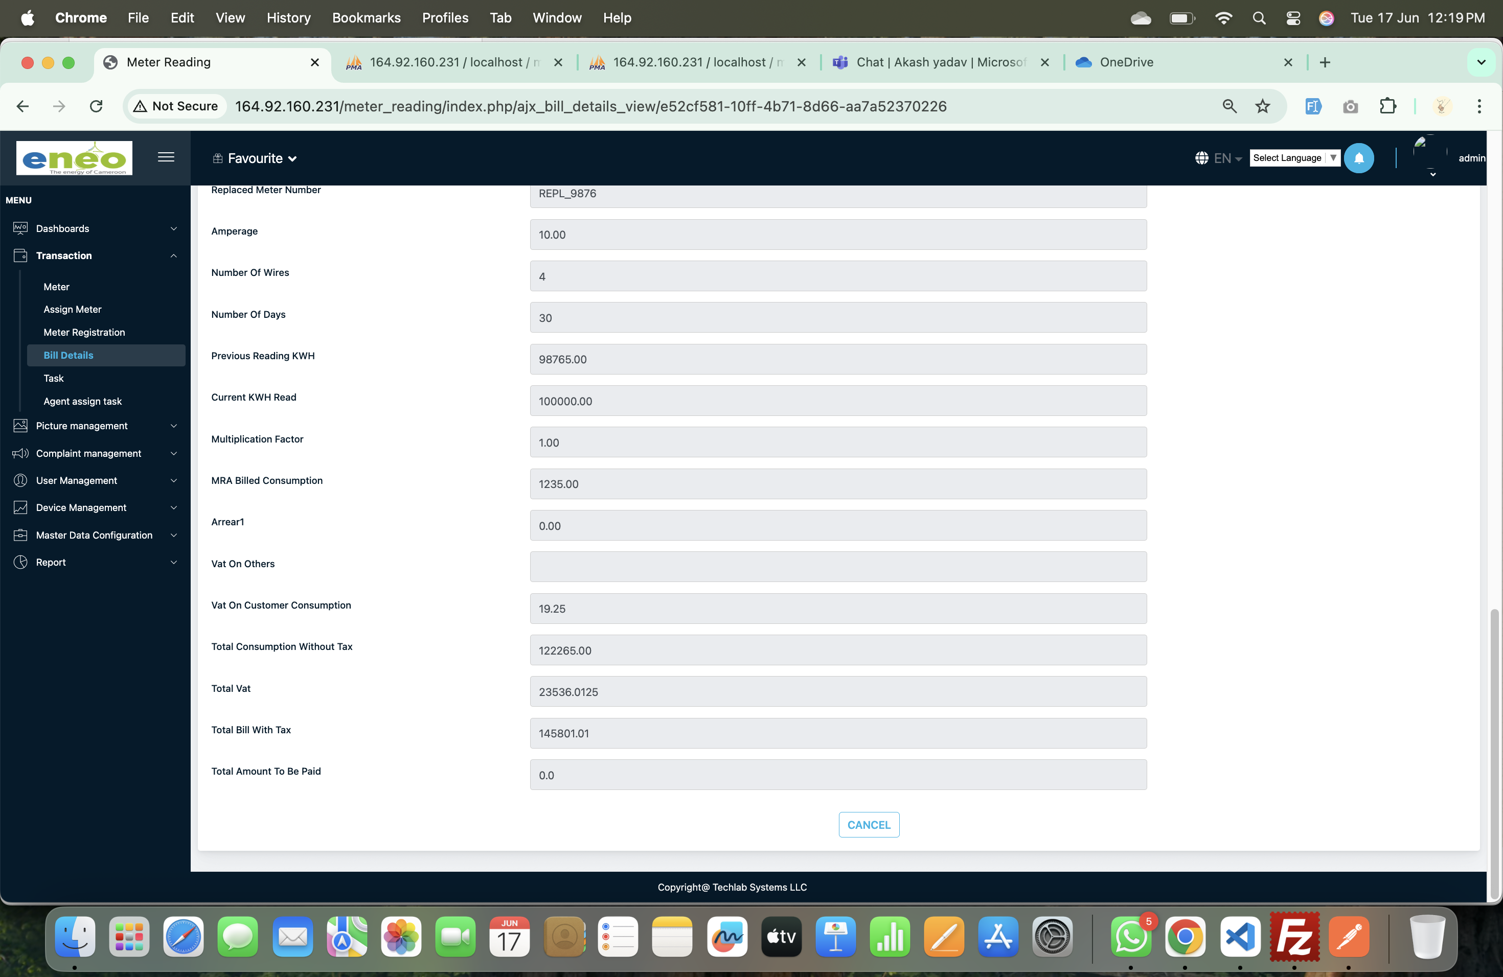Expand the Favourite dropdown

click(255, 158)
